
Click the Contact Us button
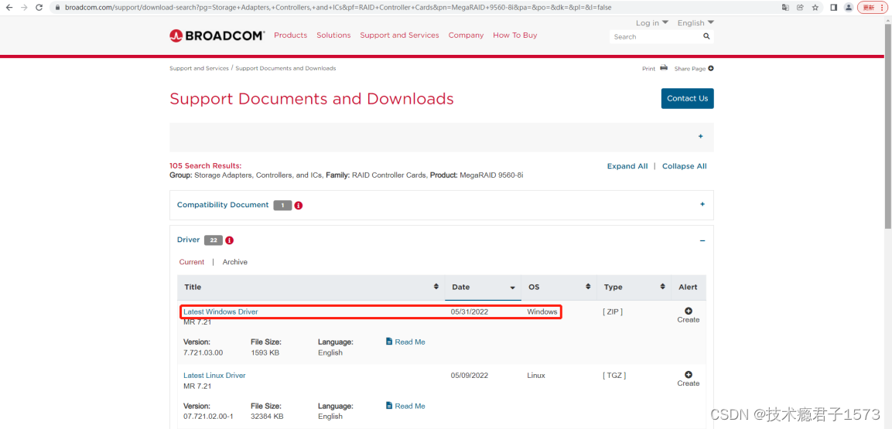687,98
